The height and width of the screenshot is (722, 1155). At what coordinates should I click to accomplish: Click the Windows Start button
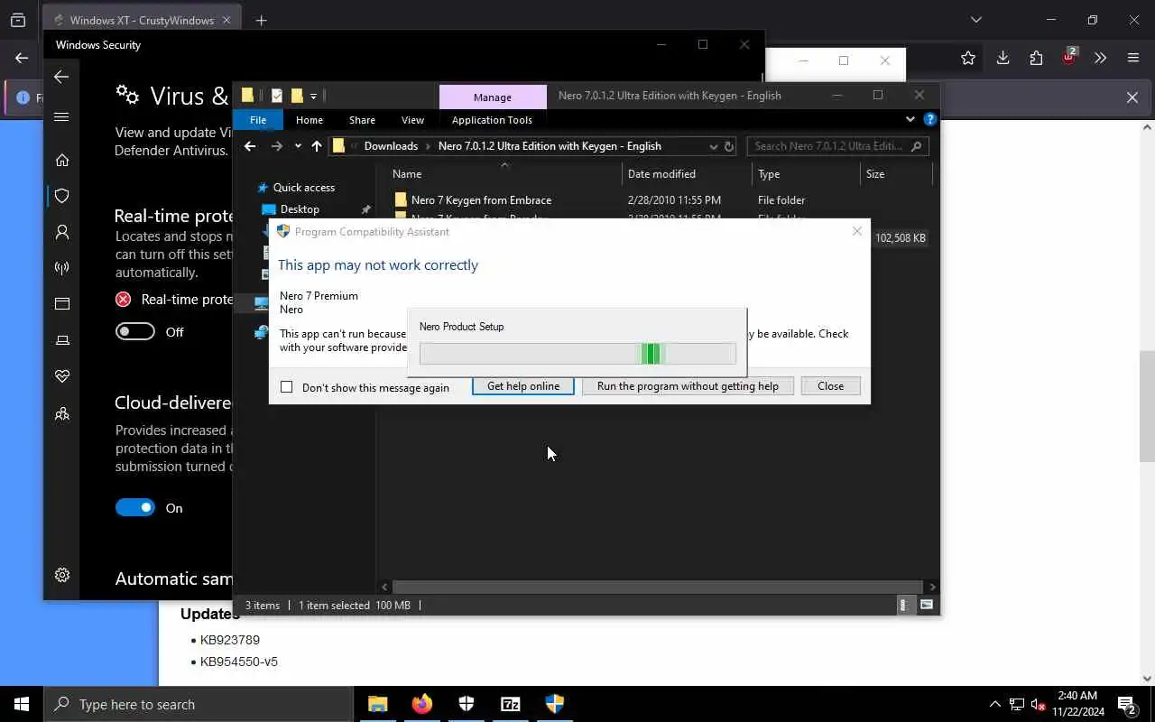pyautogui.click(x=22, y=704)
